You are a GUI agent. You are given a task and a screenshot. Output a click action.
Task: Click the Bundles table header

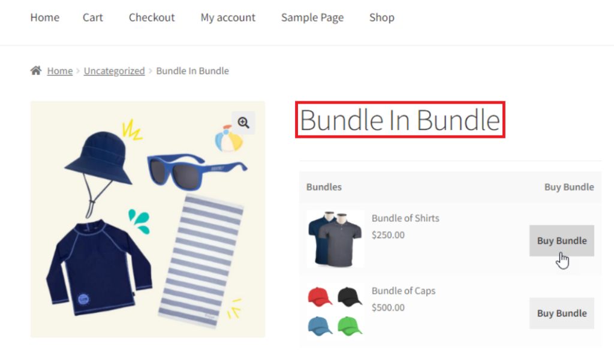(x=324, y=187)
